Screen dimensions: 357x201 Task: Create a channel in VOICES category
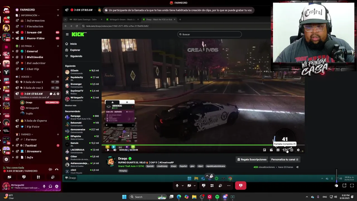point(58,77)
